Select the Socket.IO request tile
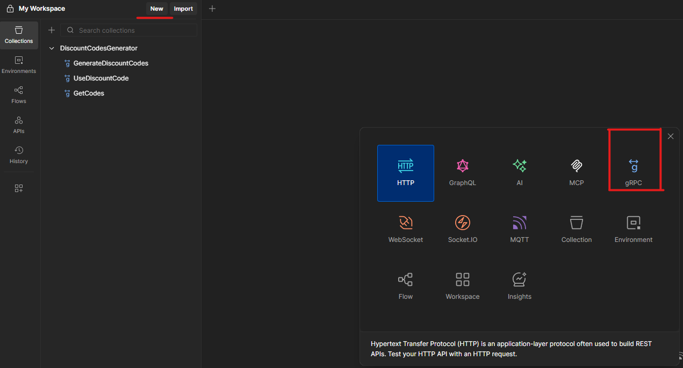This screenshot has height=368, width=683. coord(463,230)
